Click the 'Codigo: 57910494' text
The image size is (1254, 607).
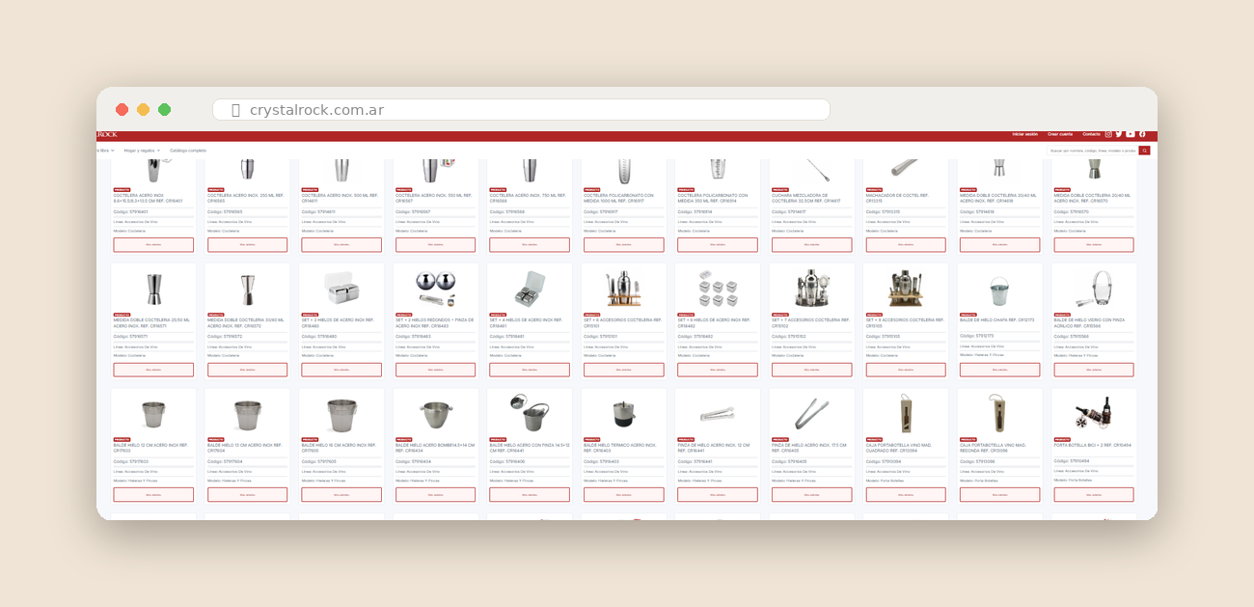click(x=1071, y=461)
